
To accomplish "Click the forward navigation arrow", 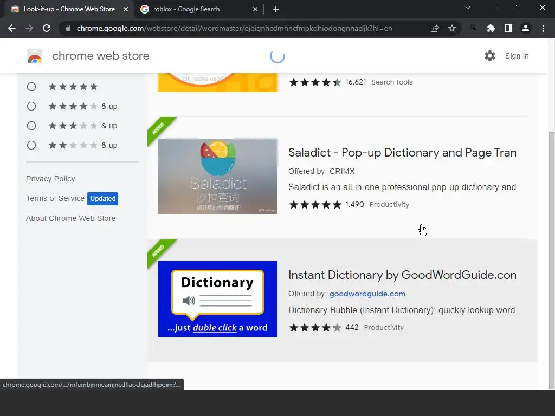I will [29, 28].
